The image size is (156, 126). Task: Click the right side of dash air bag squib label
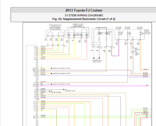click(55, 27)
